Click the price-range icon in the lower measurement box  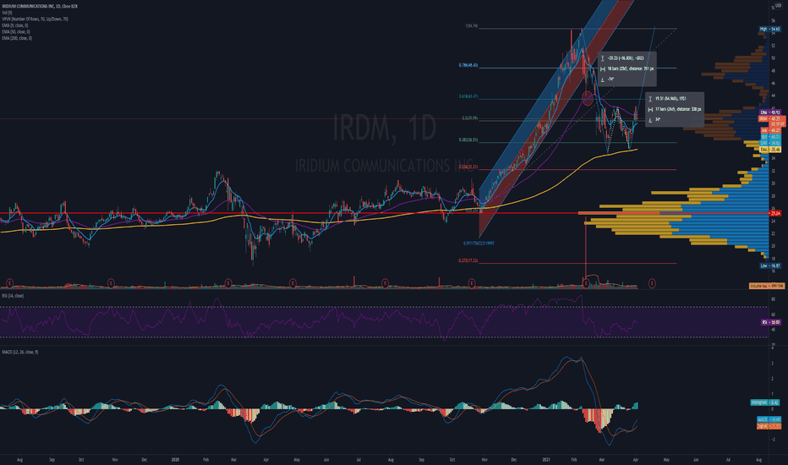tap(650, 99)
